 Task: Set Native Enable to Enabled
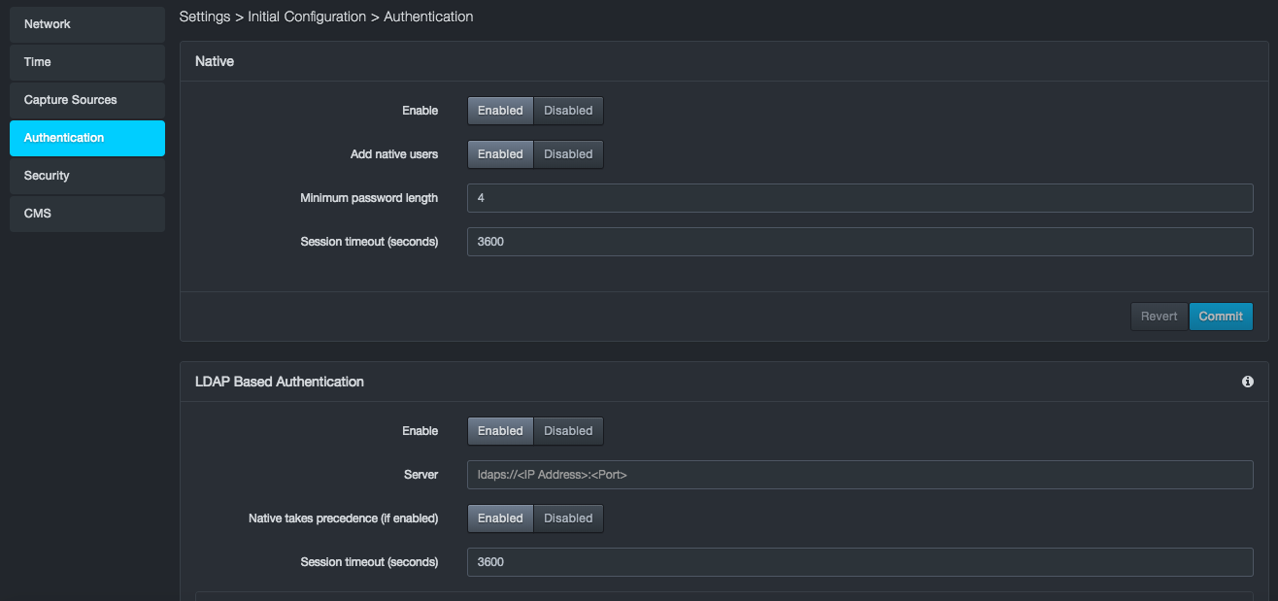500,111
